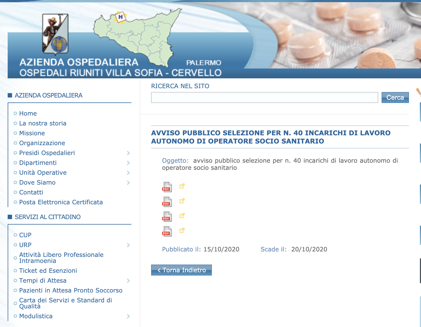Expand the Presidi Ospedalieri submenu arrow

coord(128,153)
